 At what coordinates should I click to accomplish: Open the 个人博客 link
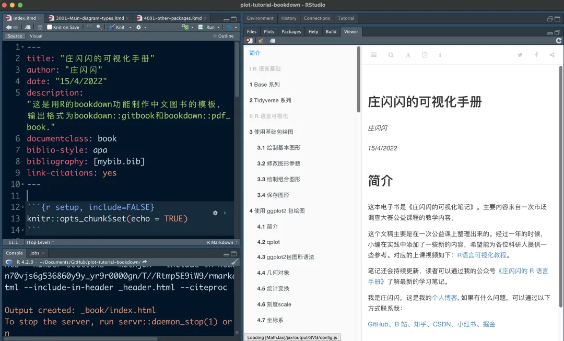[444, 298]
